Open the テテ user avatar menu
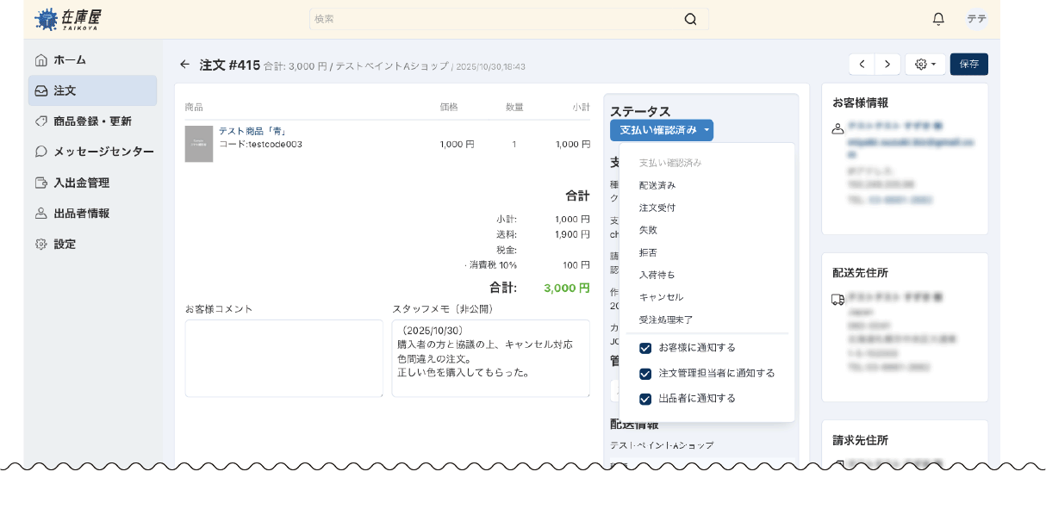 976,19
